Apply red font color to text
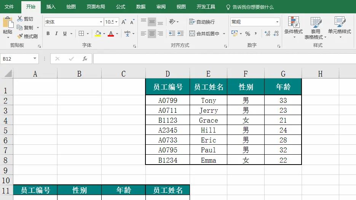Screen dimensions: 356x200 (x=111, y=34)
